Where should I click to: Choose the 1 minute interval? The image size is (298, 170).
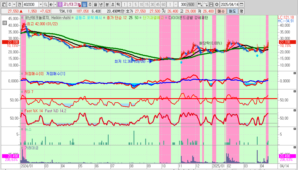[124, 4]
